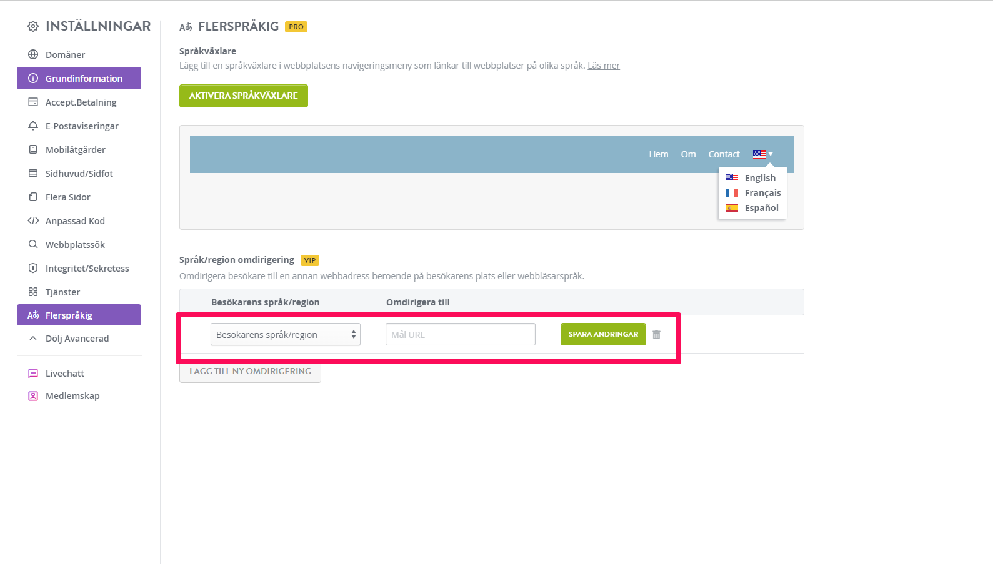This screenshot has width=993, height=564.
Task: Click the code brackets icon beside Anpassad Kod
Action: point(33,220)
